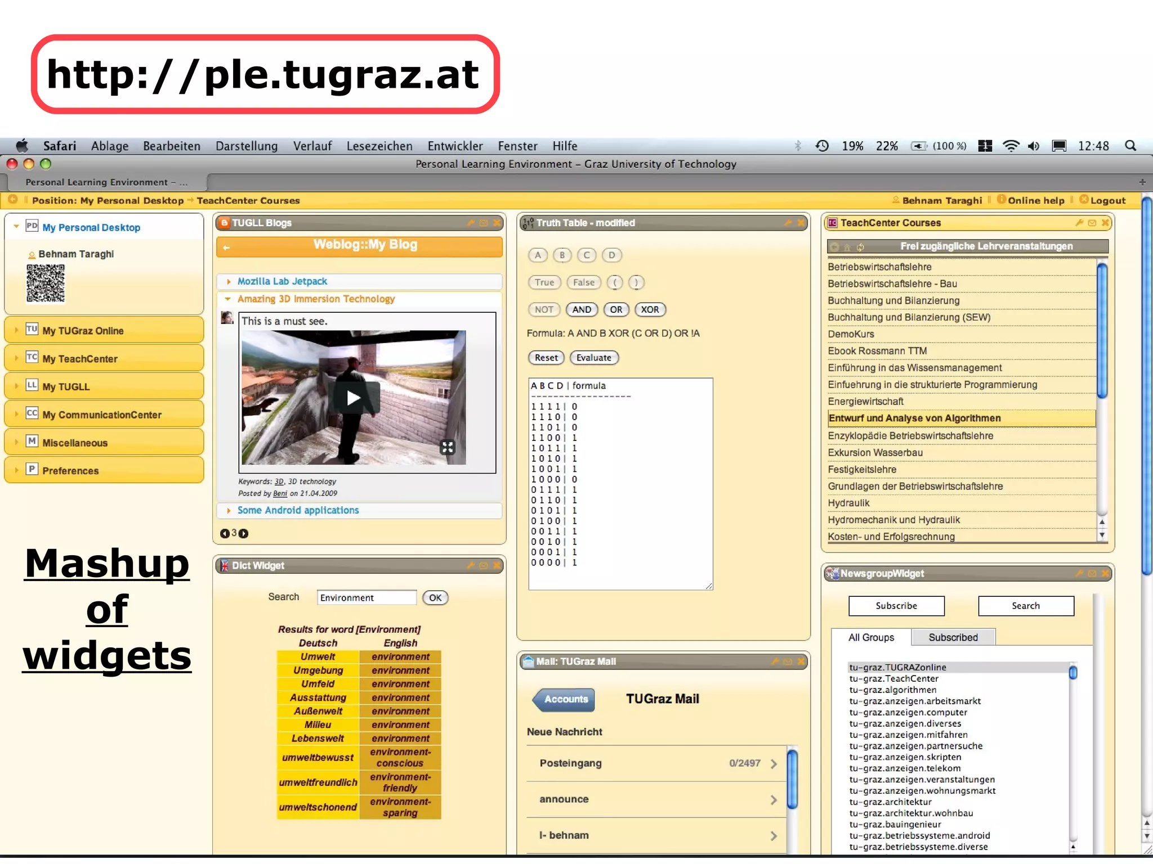This screenshot has height=864, width=1153.
Task: Click envelope icon on NewsgroupWidget header
Action: coord(1092,573)
